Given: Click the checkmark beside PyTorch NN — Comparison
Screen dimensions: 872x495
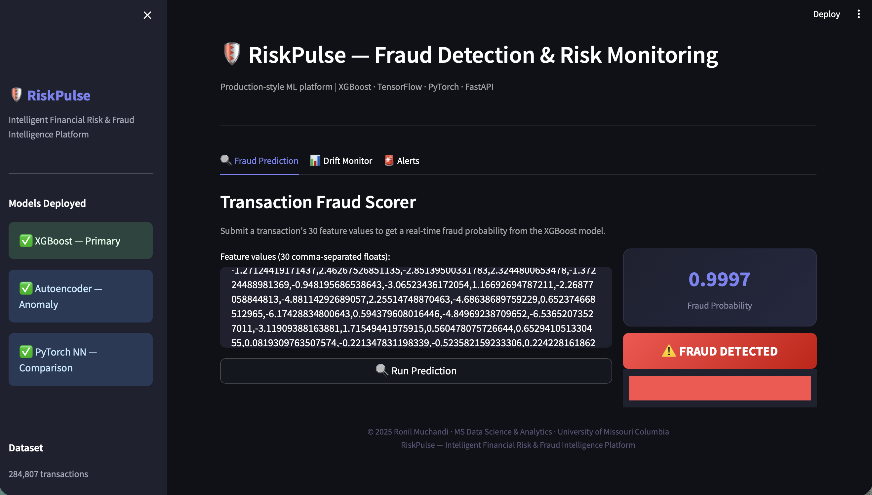Looking at the screenshot, I should click(x=26, y=352).
